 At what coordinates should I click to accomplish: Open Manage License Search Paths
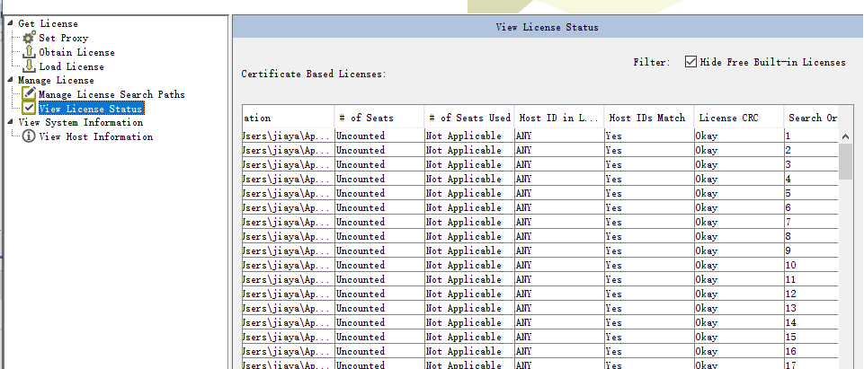(x=111, y=94)
